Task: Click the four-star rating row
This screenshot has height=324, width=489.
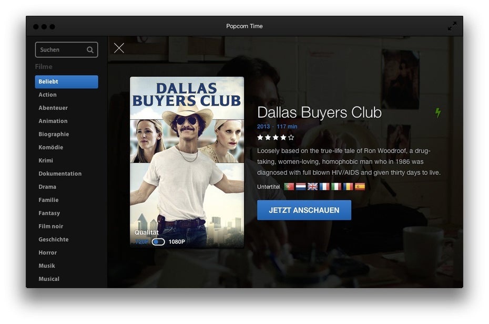Action: (276, 138)
